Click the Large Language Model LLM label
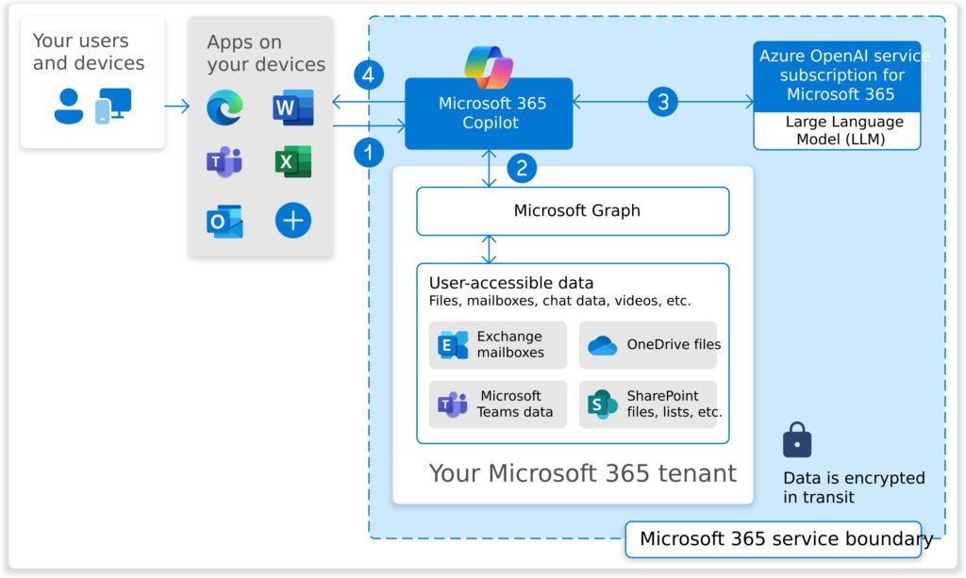This screenshot has width=966, height=578. pos(836,130)
